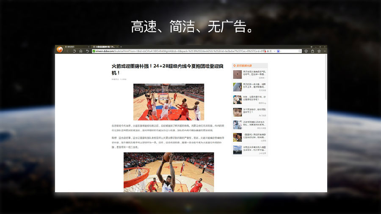The width and height of the screenshot is (381, 214).
Task: Bookmark page with the star icon
Action: click(x=319, y=51)
